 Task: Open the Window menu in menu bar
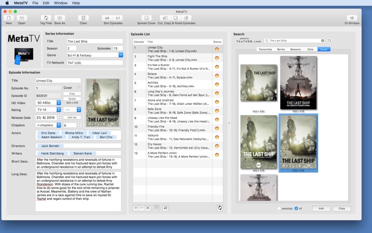(60, 3)
